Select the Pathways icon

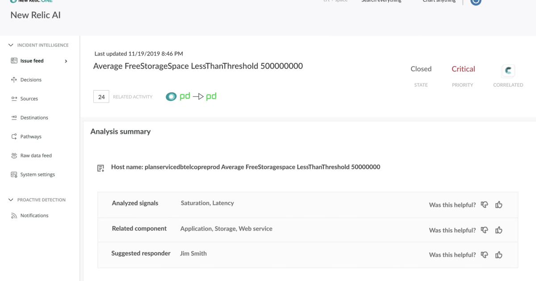point(13,136)
